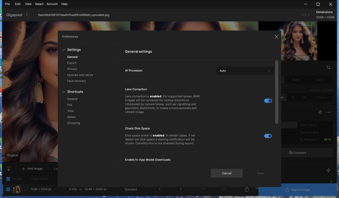
Task: Click the trash icon to delete image
Action: point(247,190)
